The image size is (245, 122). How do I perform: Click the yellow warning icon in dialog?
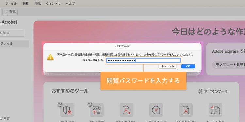coord(50,57)
